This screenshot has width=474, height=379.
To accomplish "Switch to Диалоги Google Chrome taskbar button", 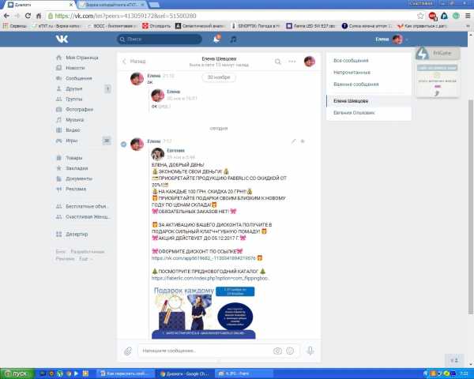I will 184,373.
